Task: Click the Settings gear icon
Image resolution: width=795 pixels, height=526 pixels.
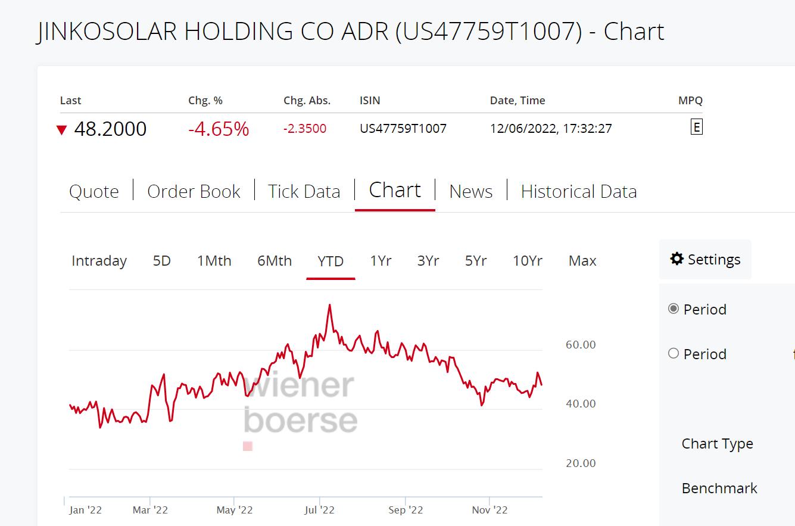Action: point(676,259)
